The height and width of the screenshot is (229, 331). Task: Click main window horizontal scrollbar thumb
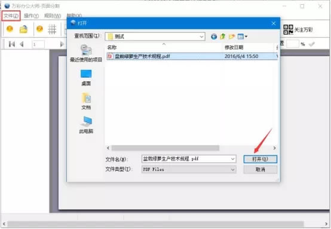(155, 224)
